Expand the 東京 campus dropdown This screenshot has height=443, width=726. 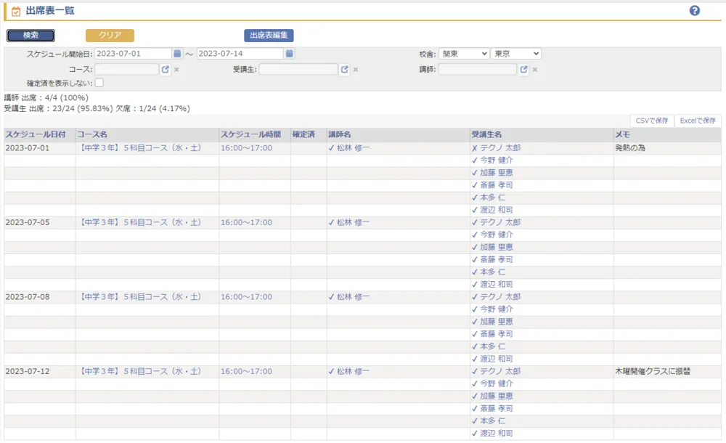click(515, 54)
